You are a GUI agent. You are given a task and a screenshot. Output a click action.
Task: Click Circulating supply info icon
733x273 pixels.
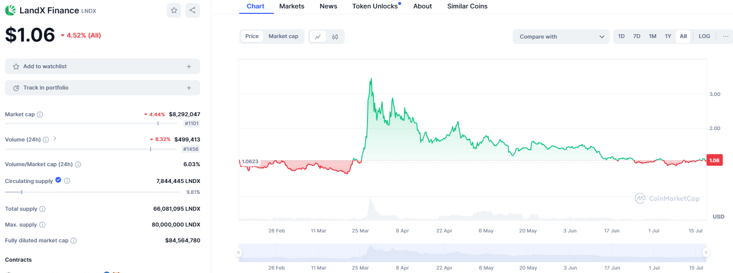coord(67,181)
